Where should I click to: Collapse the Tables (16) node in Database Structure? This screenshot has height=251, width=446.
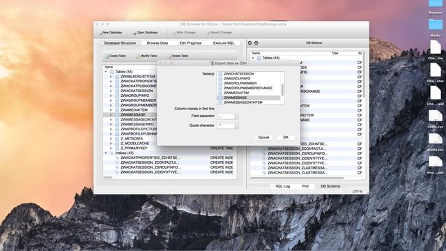(106, 72)
